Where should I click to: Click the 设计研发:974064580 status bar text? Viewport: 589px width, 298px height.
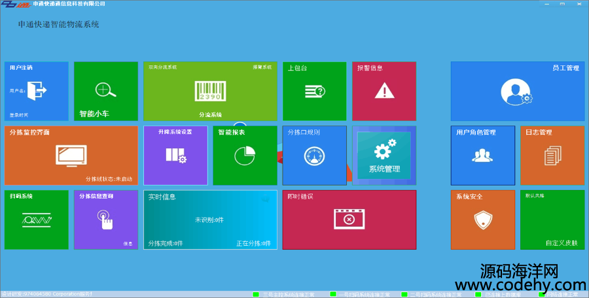[x=47, y=293]
